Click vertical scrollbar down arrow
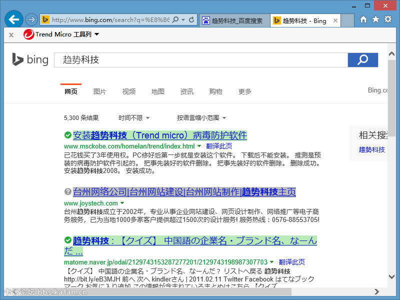The image size is (400, 300). (x=391, y=276)
